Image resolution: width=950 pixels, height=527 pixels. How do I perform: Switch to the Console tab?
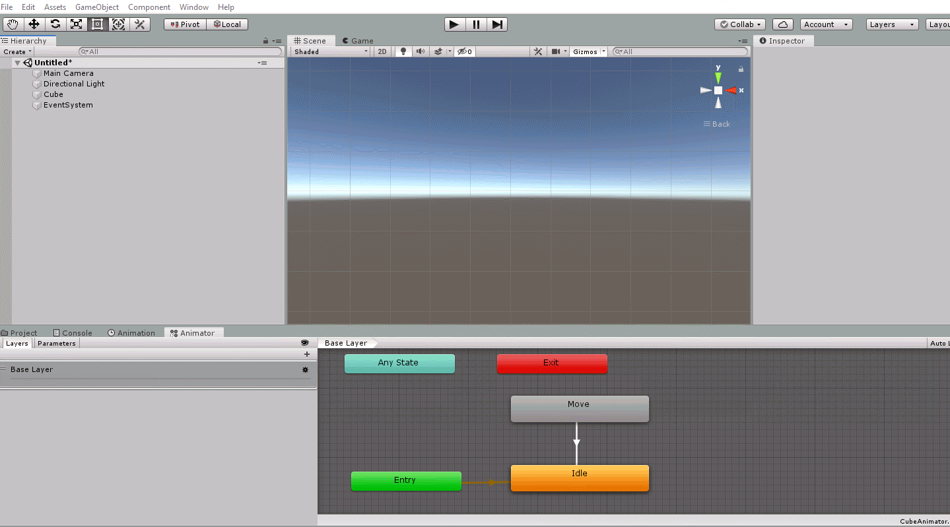[x=73, y=333]
